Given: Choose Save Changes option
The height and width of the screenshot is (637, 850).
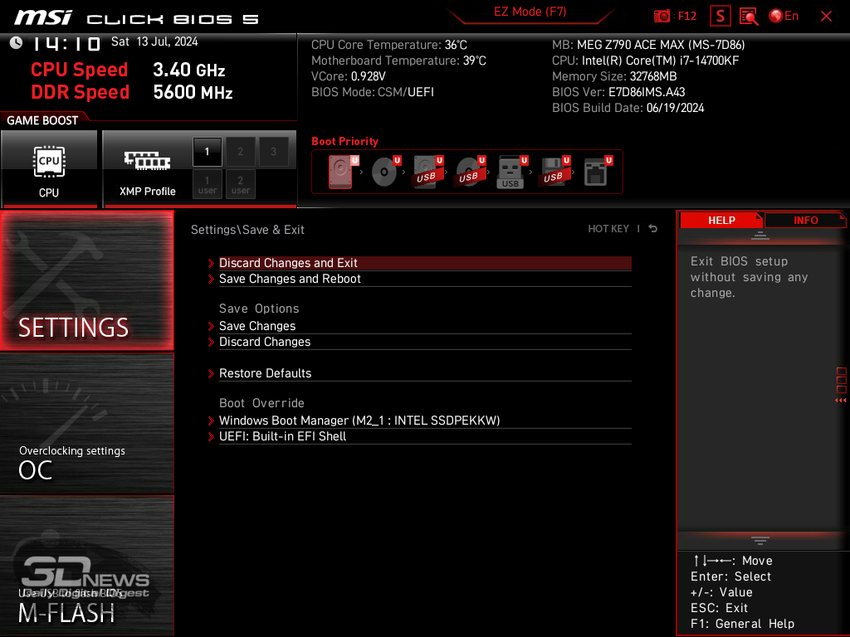Looking at the screenshot, I should click(x=425, y=326).
